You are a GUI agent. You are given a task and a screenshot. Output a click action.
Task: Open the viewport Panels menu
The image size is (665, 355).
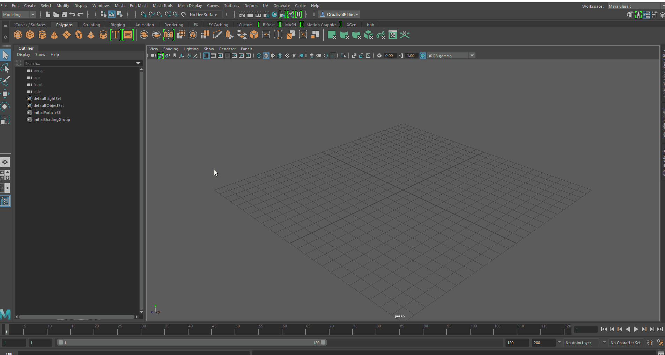pyautogui.click(x=246, y=49)
